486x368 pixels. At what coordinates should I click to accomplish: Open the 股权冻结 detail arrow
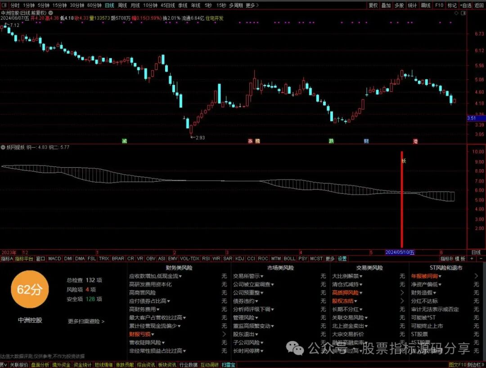click(402, 301)
